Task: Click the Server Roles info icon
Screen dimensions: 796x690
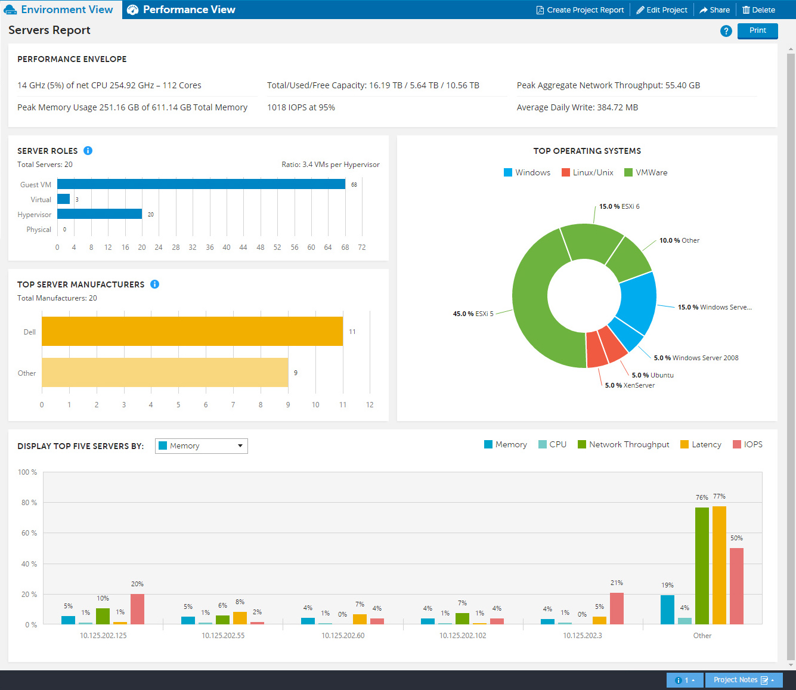Action: point(88,150)
